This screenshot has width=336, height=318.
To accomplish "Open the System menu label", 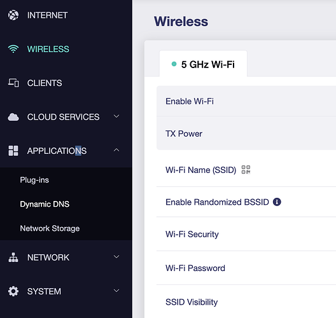I will point(44,291).
